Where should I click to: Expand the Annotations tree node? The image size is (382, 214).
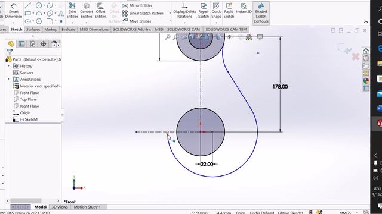coord(8,79)
